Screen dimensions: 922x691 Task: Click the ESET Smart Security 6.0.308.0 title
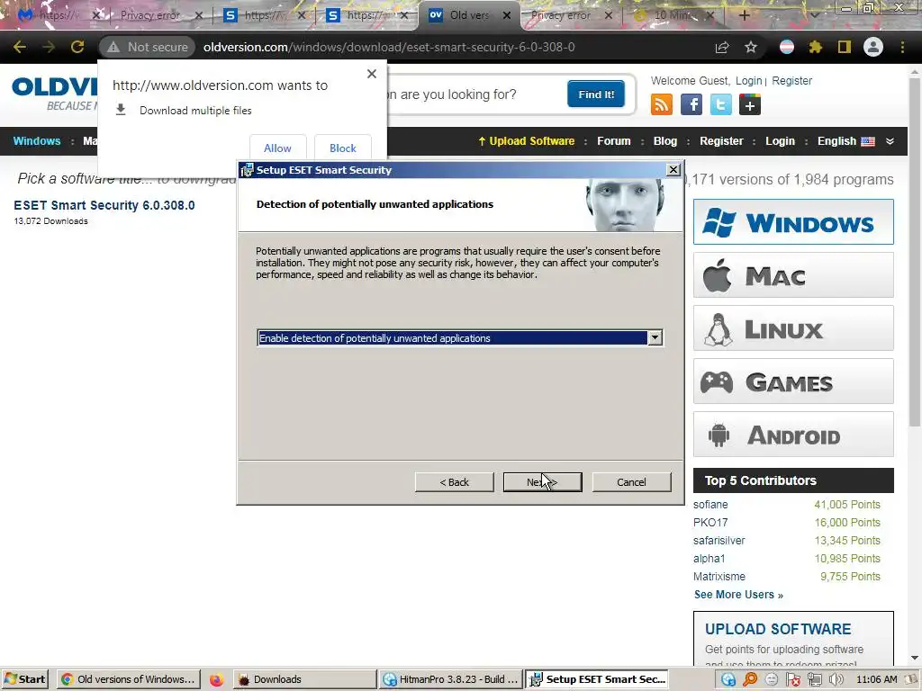pos(104,205)
